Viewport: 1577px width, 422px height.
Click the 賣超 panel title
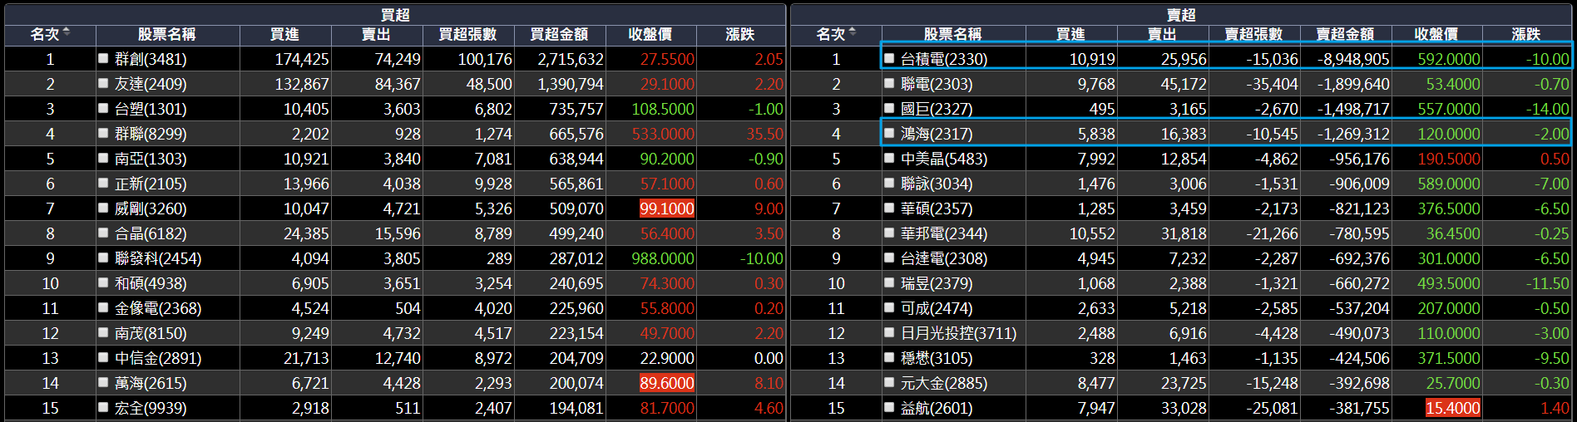(1181, 15)
